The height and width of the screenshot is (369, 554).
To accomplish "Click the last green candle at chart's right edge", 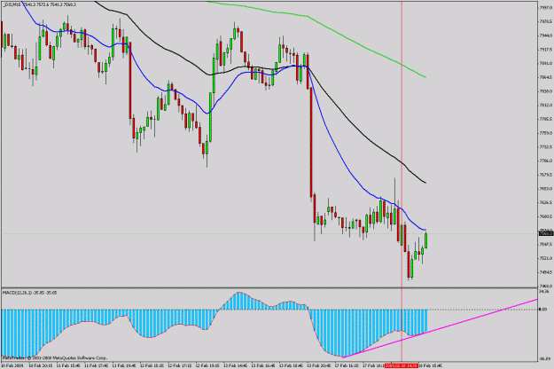I will point(426,241).
